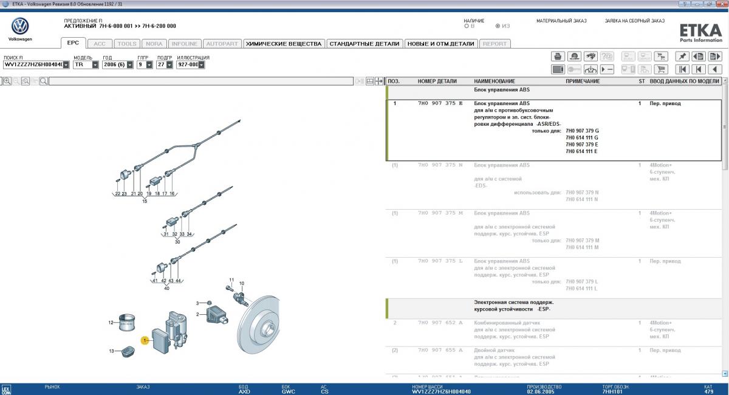Switch to the EPC tab
This screenshot has height=395, width=729.
click(73, 43)
